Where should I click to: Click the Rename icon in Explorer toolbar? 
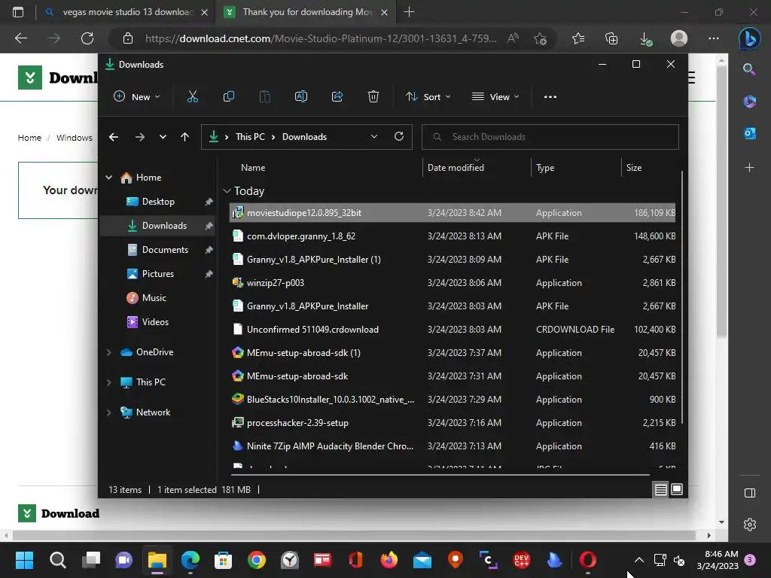tap(301, 97)
